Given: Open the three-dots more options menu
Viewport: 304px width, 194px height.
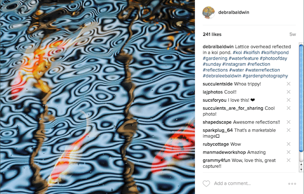Looking at the screenshot, I should pyautogui.click(x=292, y=184).
